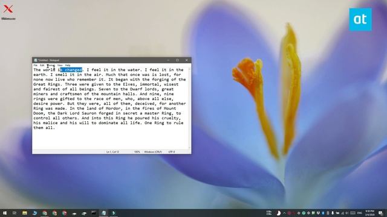Open the Help menu in Notepad
This screenshot has width=387, height=217.
68,65
